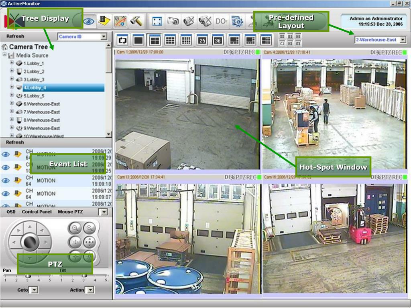
Task: Take snapshot with camera icon
Action: point(173,21)
